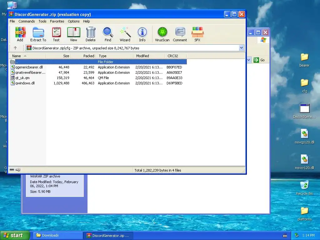This screenshot has height=240, width=320.
Task: Launch the Wizard tool
Action: coord(125,34)
